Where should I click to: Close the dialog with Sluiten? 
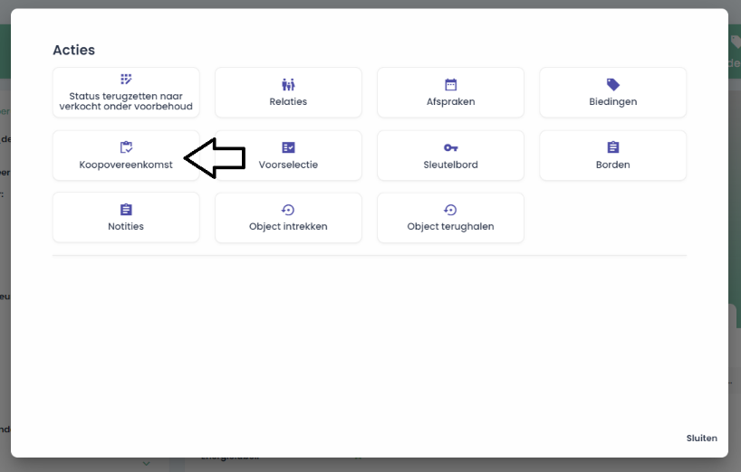point(702,439)
